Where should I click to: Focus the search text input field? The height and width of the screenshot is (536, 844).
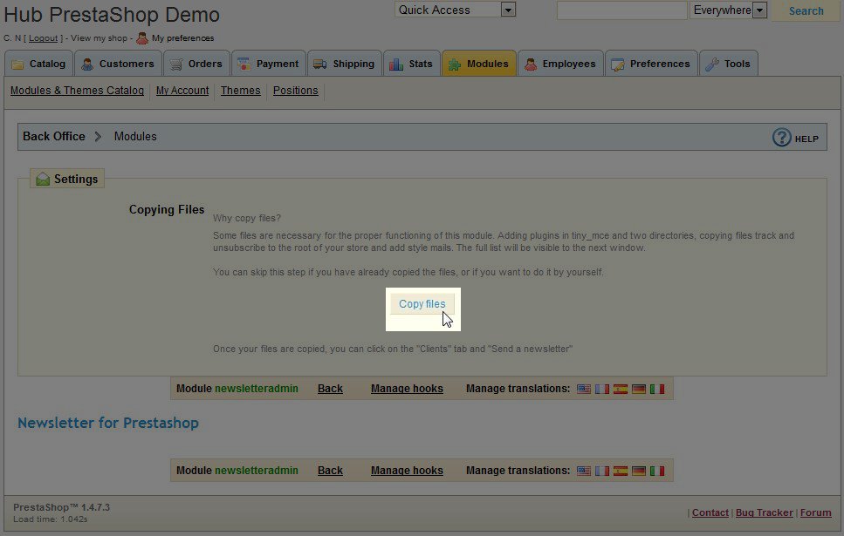(x=621, y=10)
